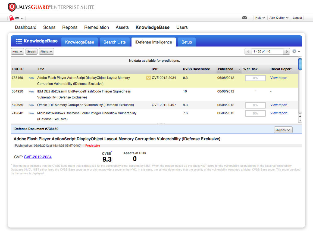The image size is (313, 235).
Task: Open the Alex Quilter user menu
Action: click(x=279, y=18)
